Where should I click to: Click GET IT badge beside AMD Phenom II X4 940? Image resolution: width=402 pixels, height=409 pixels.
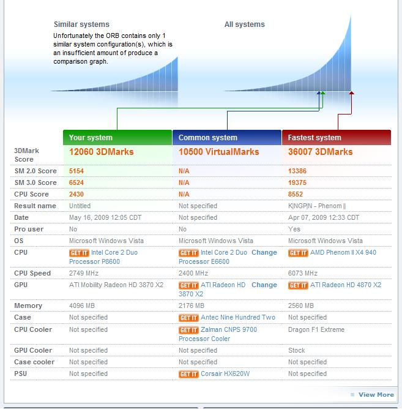(x=298, y=253)
